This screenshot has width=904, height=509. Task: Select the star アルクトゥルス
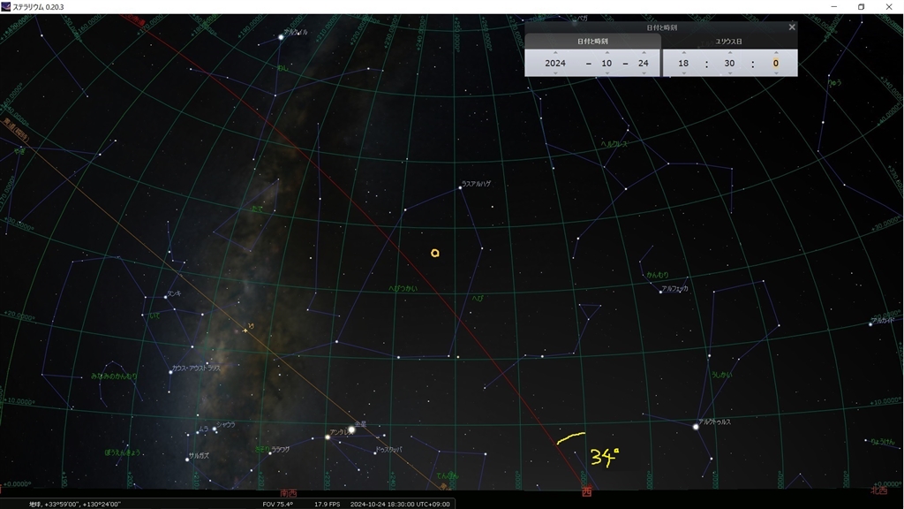(x=696, y=427)
